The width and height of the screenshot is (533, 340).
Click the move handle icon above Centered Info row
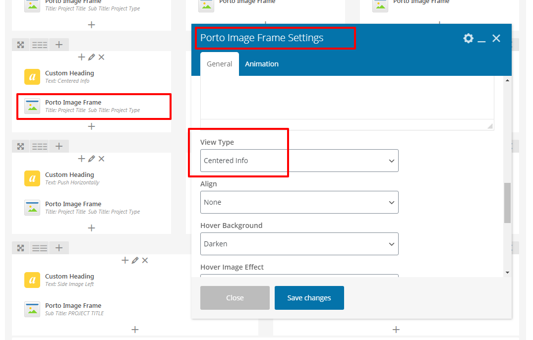(x=21, y=45)
